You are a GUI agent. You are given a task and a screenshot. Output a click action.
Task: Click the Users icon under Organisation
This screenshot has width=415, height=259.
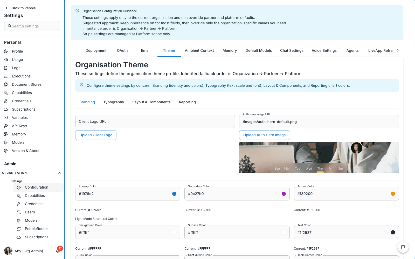click(x=19, y=212)
